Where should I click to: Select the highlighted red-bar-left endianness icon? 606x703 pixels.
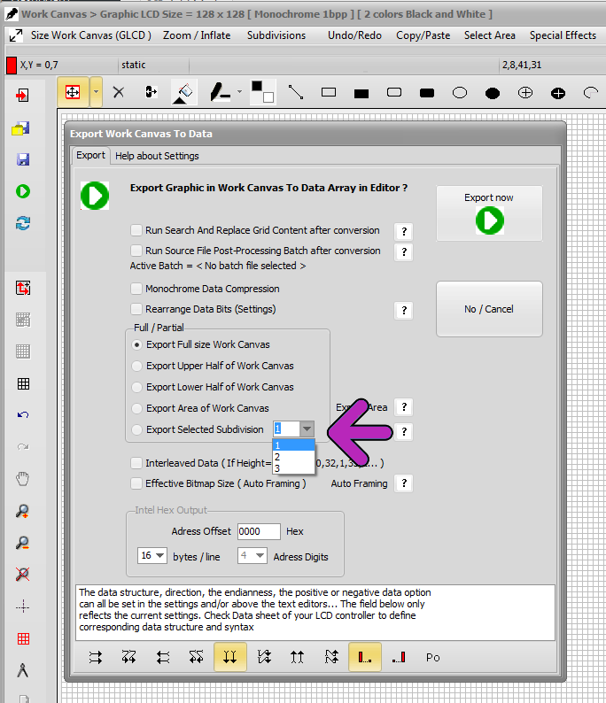pos(365,657)
